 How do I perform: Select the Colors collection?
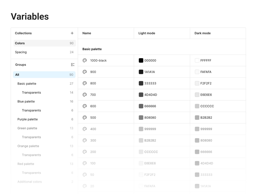tap(45, 43)
